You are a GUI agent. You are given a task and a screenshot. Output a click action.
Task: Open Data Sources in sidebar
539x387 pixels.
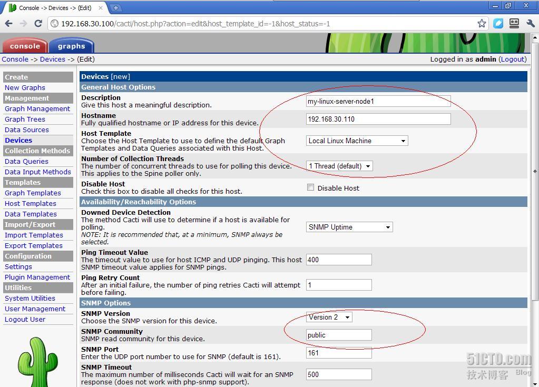pyautogui.click(x=26, y=130)
